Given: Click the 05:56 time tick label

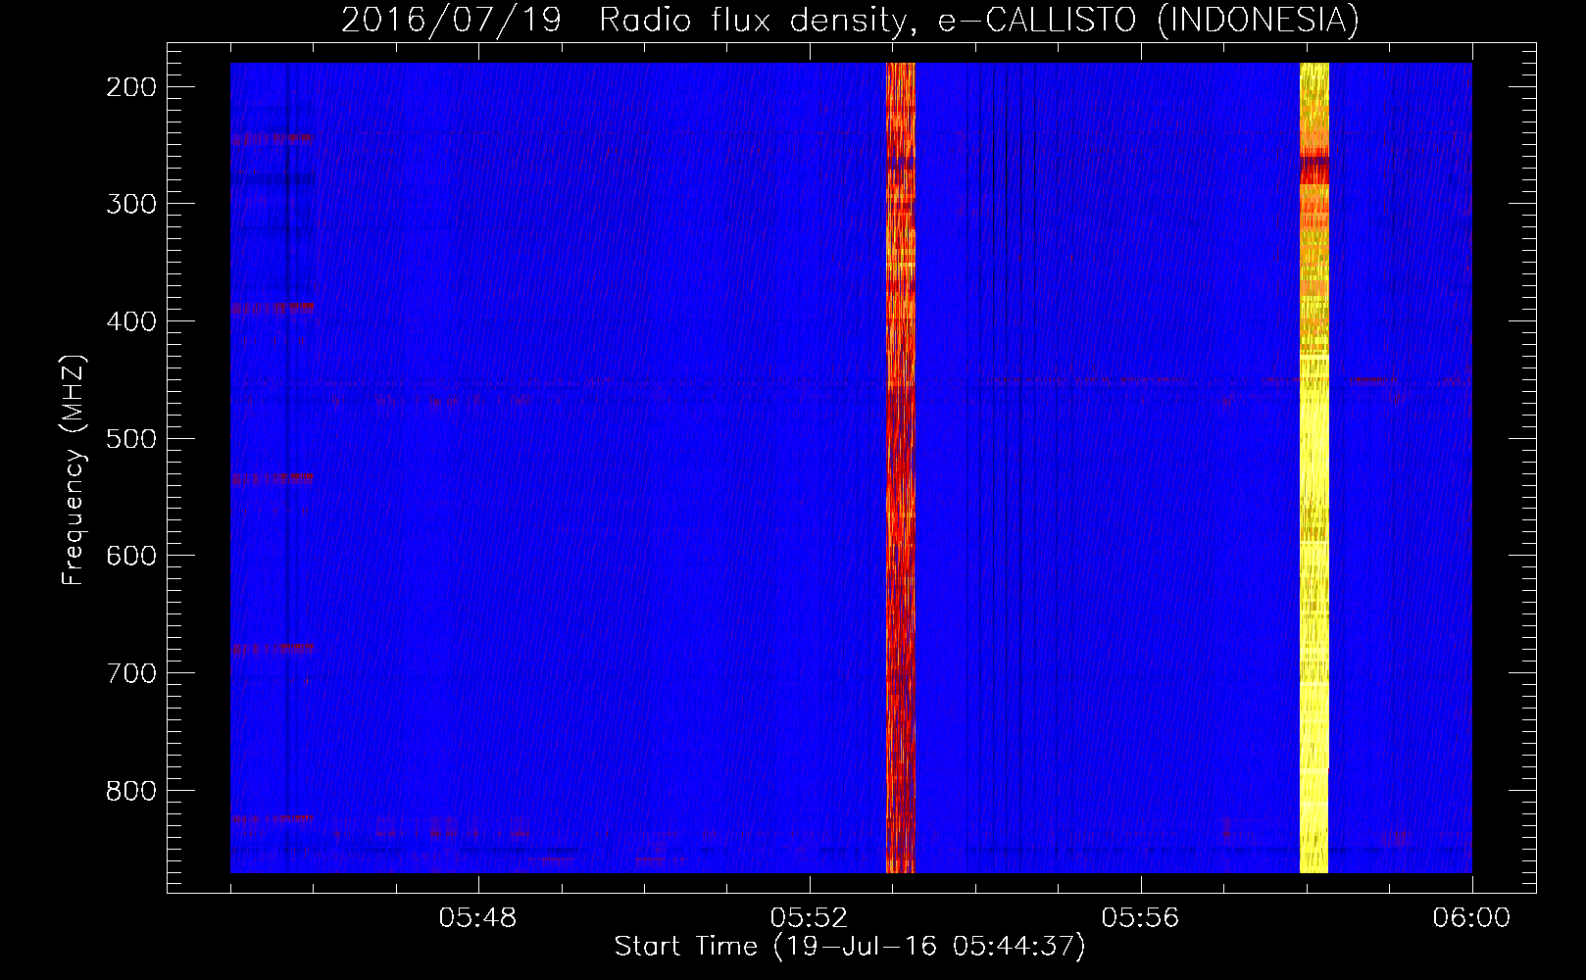Looking at the screenshot, I should point(1141,918).
